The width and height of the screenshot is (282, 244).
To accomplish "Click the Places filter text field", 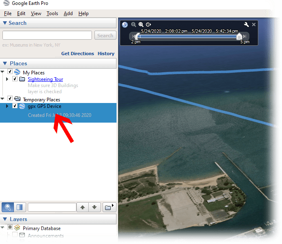I will 52,207.
